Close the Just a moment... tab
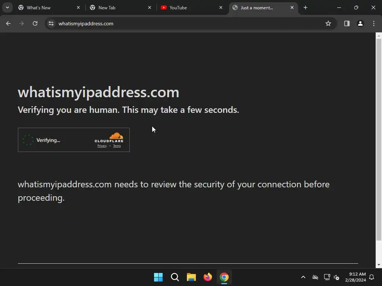The image size is (382, 286). (292, 7)
